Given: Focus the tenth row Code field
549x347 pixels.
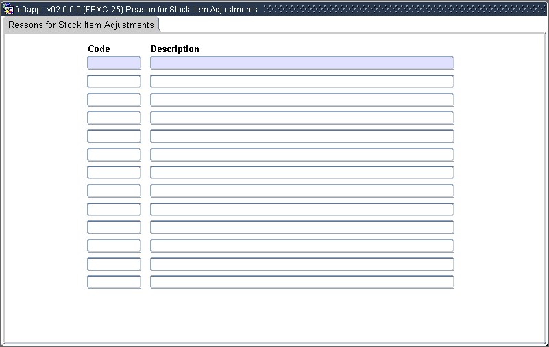Looking at the screenshot, I should 114,227.
